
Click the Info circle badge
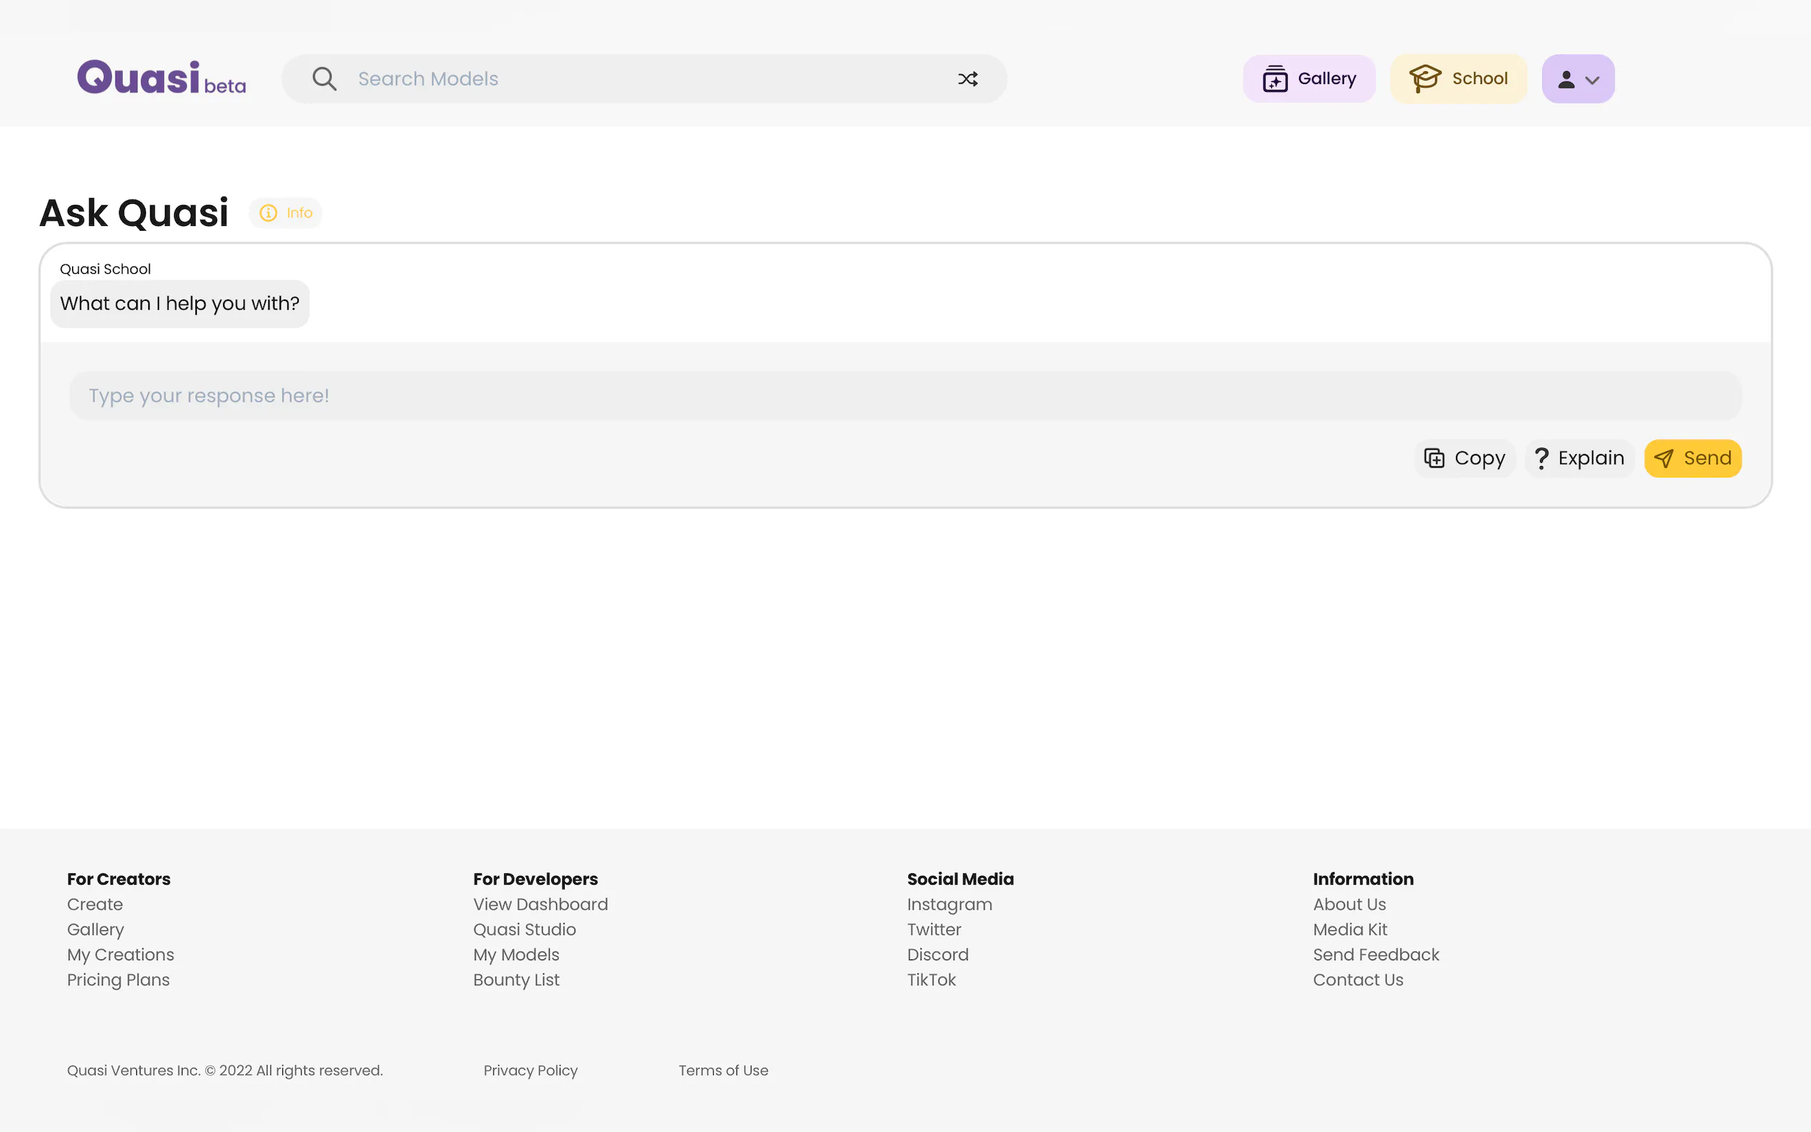point(285,212)
